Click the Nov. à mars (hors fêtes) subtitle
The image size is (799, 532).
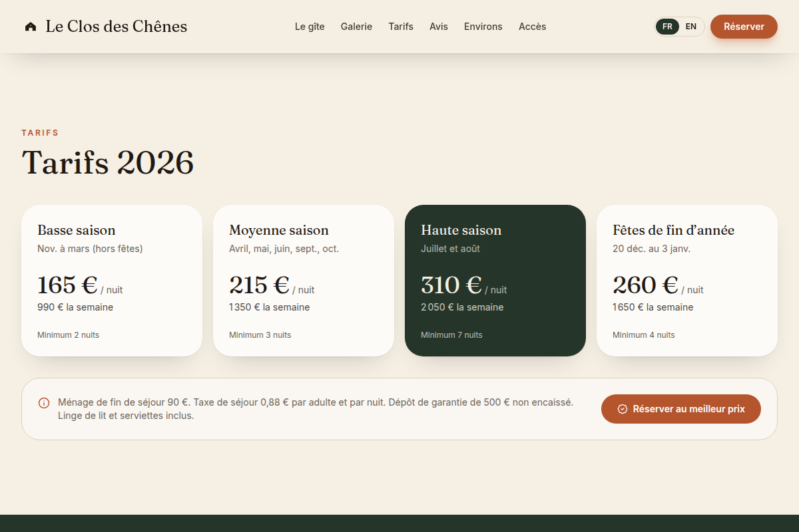[90, 249]
